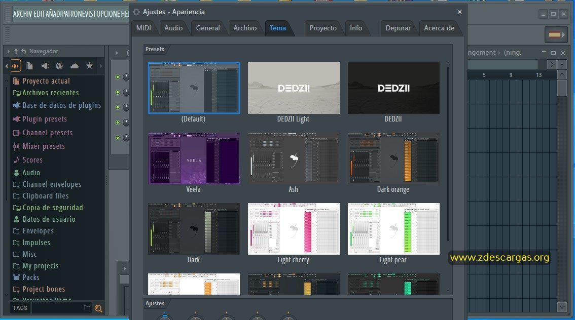Open the starred favorites tab in browser

pyautogui.click(x=89, y=66)
